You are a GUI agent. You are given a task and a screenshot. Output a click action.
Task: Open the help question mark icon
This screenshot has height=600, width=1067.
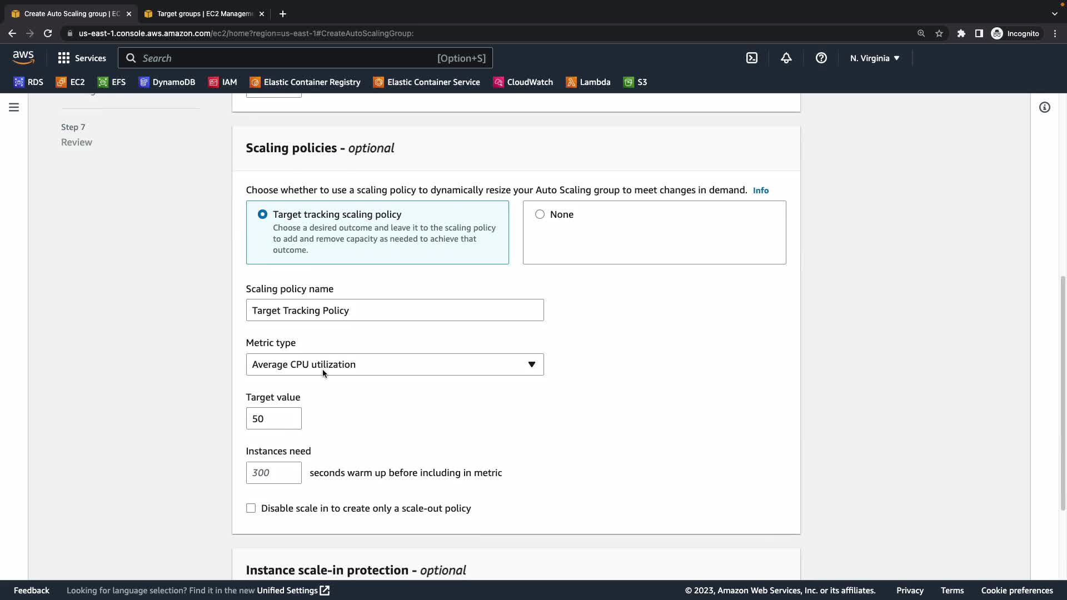[821, 58]
